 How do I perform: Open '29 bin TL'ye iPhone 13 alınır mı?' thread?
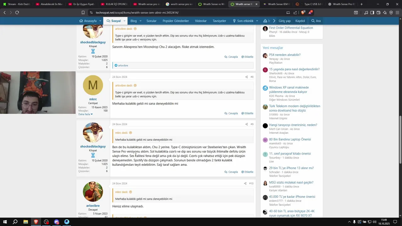pyautogui.click(x=291, y=168)
